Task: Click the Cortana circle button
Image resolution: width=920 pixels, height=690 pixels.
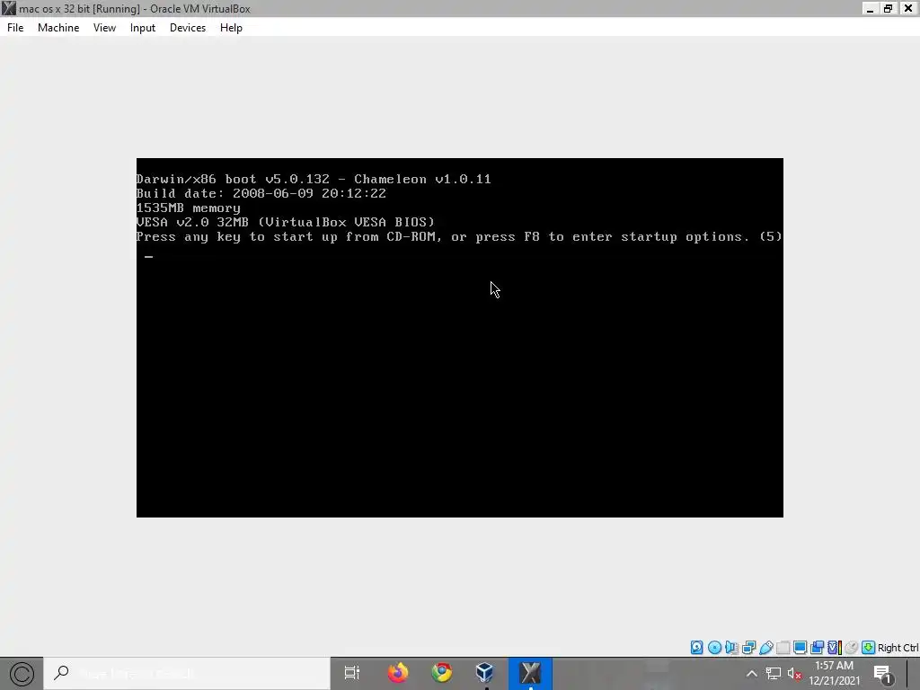Action: [x=22, y=674]
